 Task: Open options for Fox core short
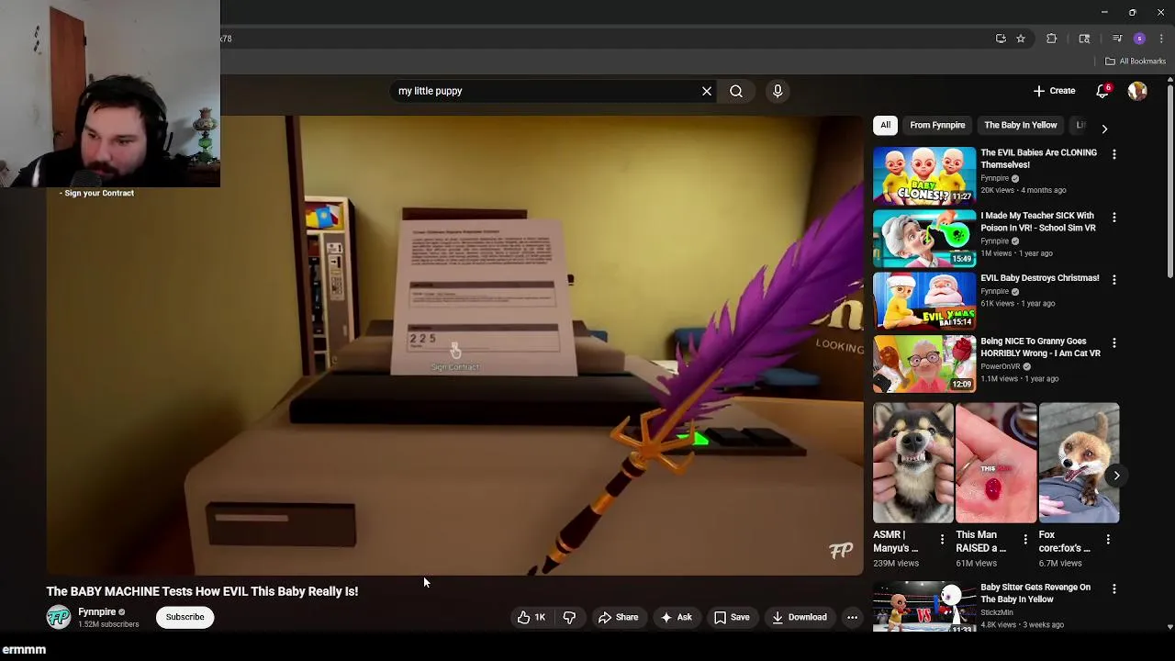(x=1108, y=540)
